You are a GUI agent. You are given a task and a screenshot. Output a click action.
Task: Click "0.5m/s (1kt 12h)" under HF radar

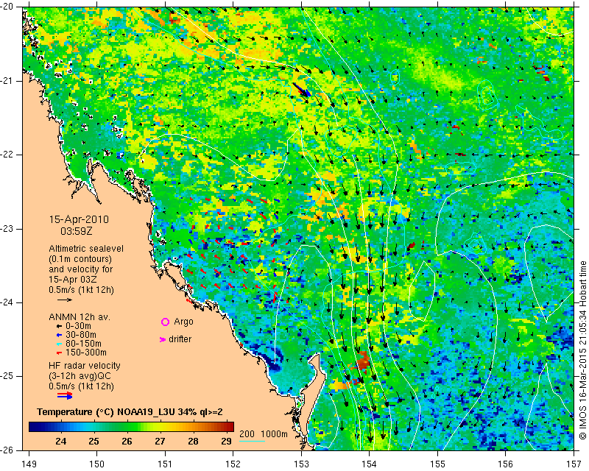point(81,386)
